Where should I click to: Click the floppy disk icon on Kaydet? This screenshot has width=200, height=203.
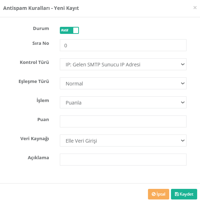177,194
